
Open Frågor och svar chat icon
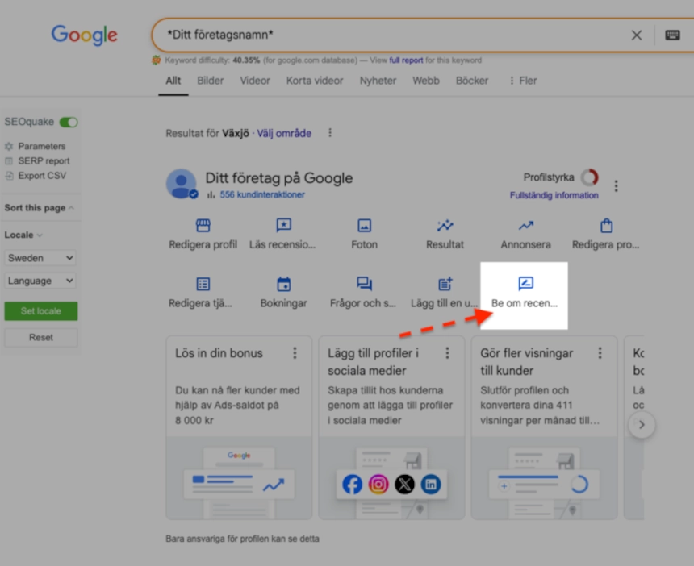[364, 284]
